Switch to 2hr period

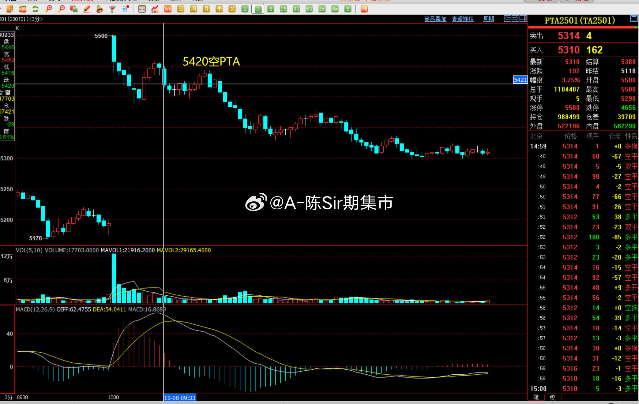point(322,9)
